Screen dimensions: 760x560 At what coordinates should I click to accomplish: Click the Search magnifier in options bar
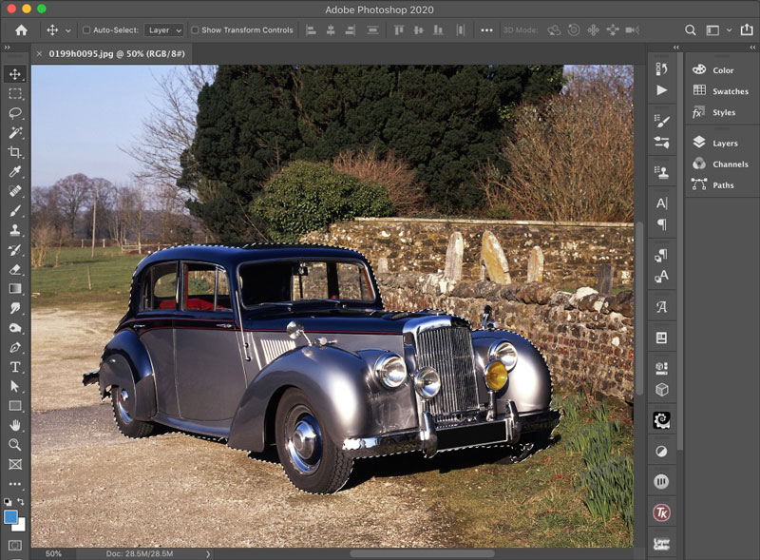click(x=691, y=30)
